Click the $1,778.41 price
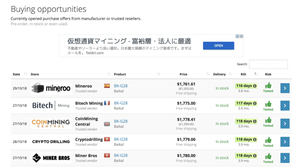The width and height of the screenshot is (304, 167). point(186,119)
